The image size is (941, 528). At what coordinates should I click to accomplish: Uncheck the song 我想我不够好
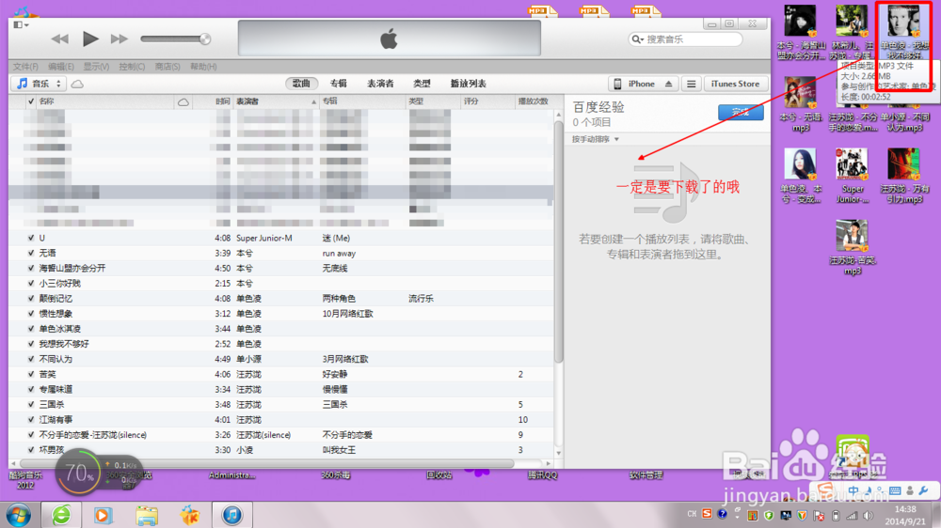[31, 344]
